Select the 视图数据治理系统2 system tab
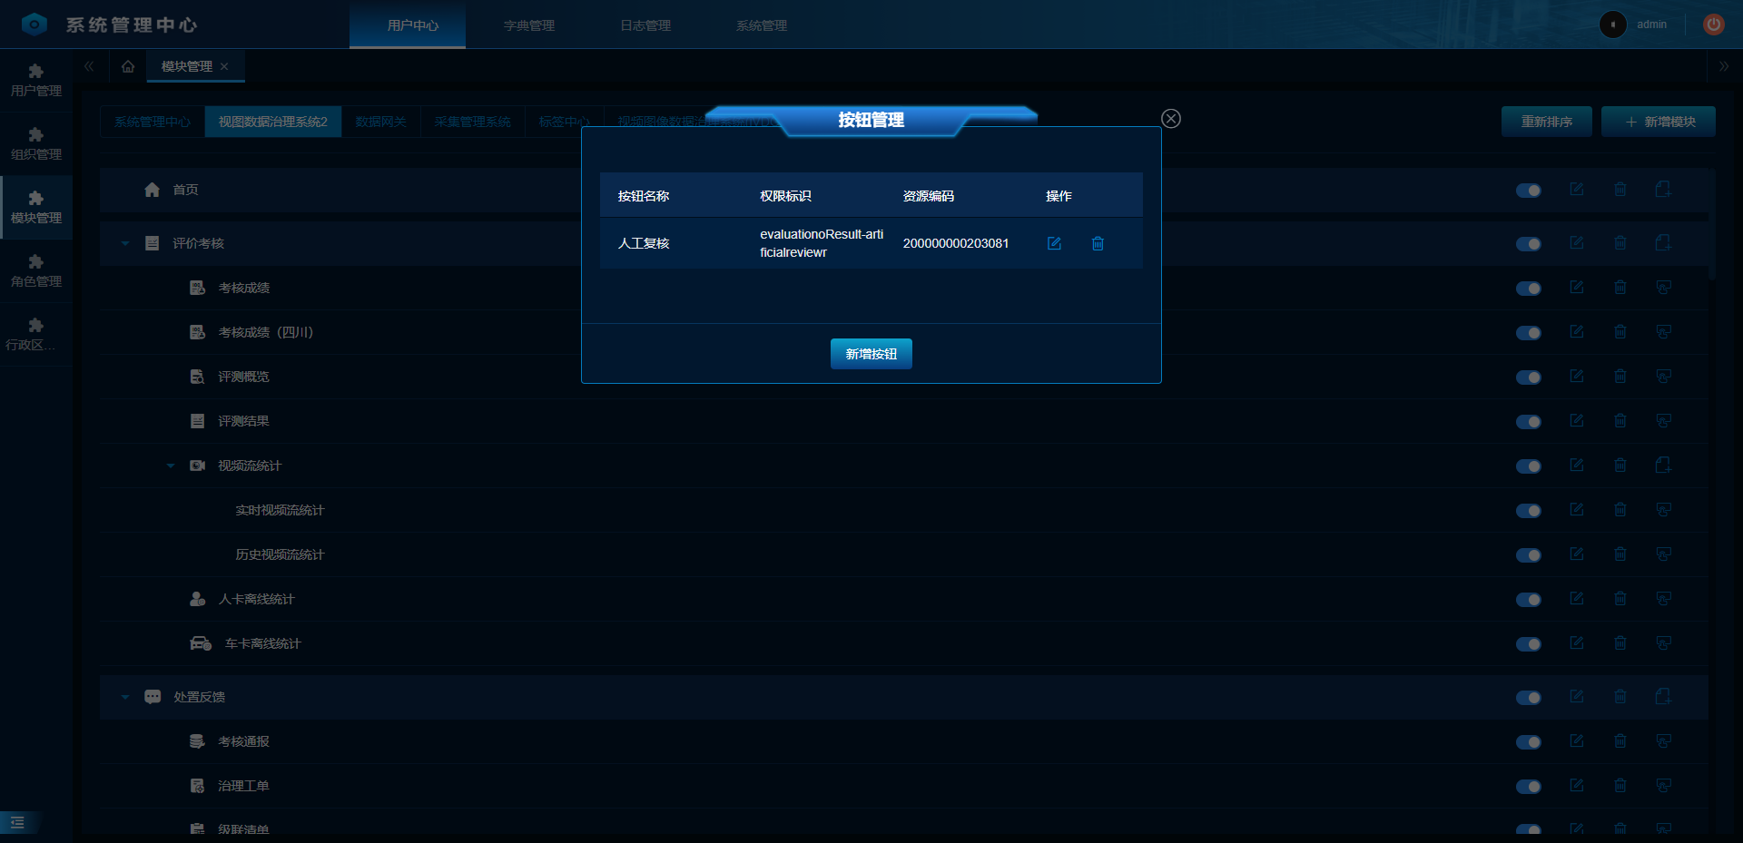1743x843 pixels. (x=272, y=122)
